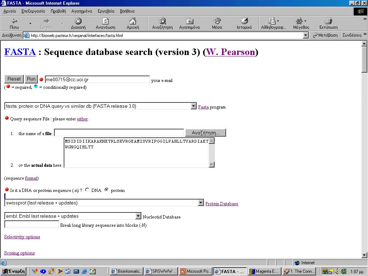Click the Μέγεθος text size icon

(301, 24)
